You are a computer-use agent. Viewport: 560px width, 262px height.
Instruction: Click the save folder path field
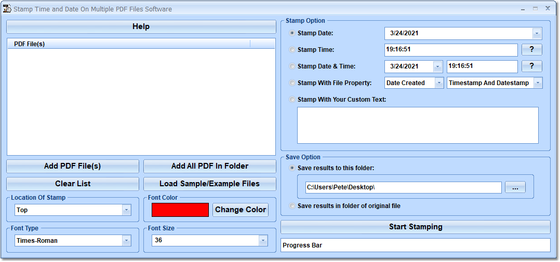404,187
